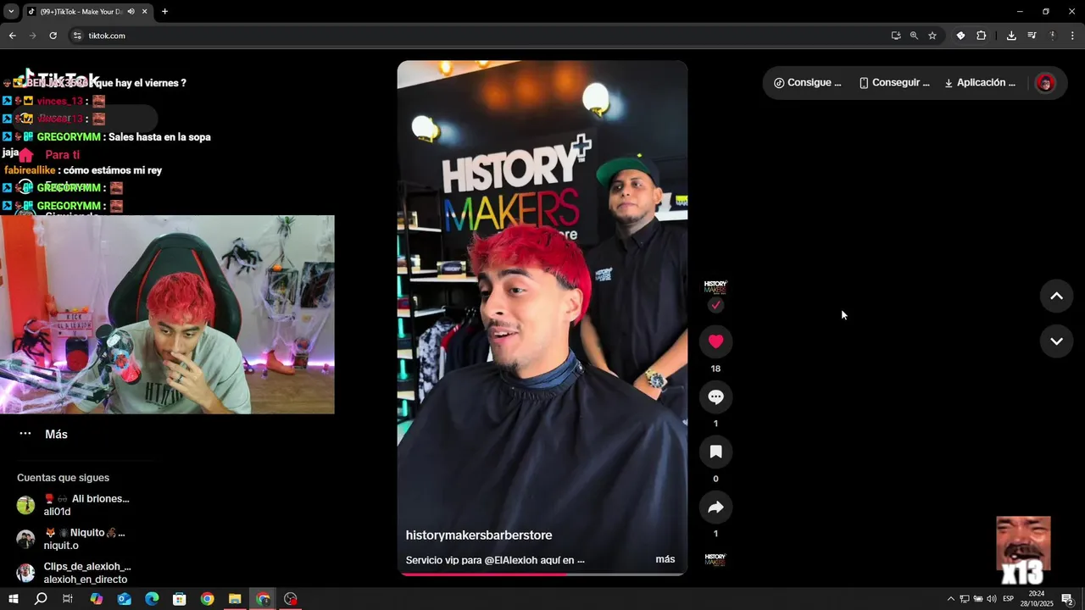This screenshot has height=610, width=1085.
Task: Click the Aplicación download button
Action: click(980, 83)
